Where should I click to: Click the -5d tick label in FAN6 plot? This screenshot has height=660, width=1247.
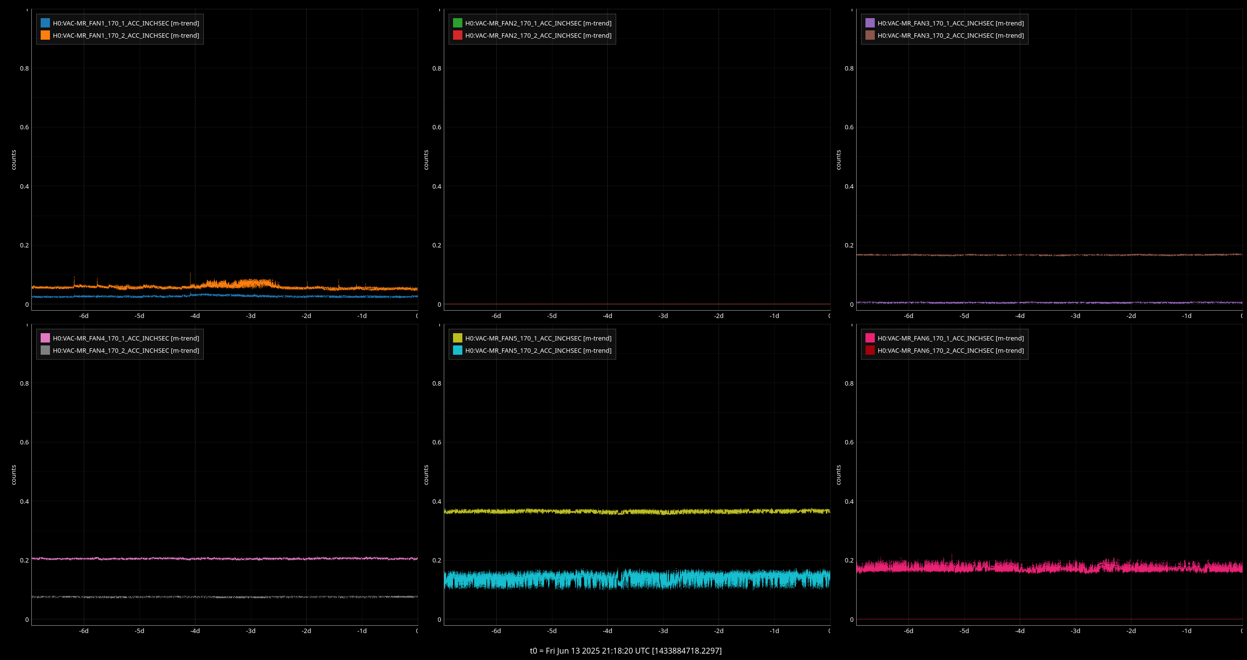pos(964,631)
